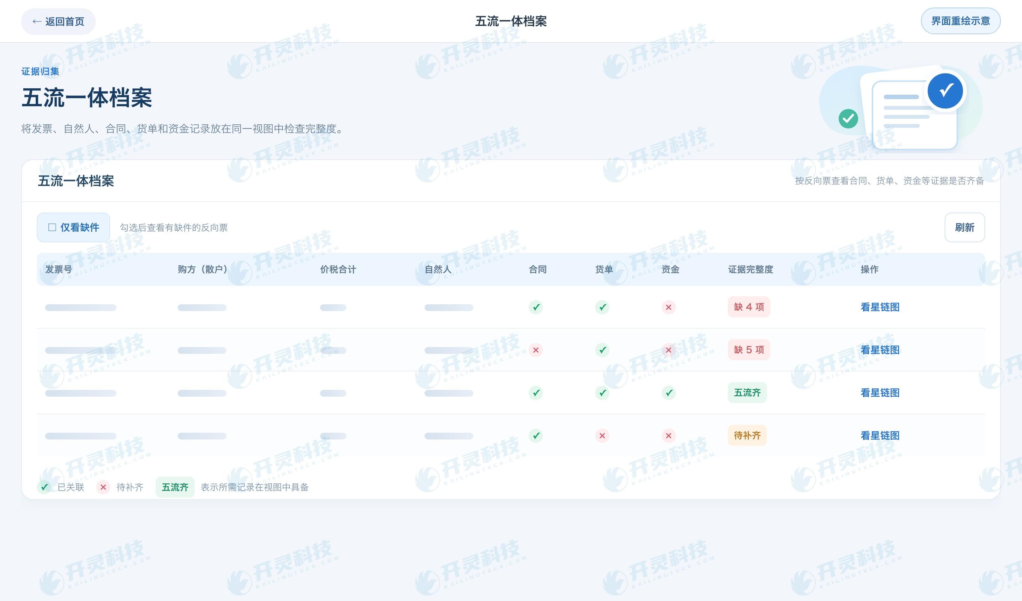This screenshot has height=601, width=1022.
Task: Open 看星链图 for the 五流齐 row
Action: tap(880, 393)
